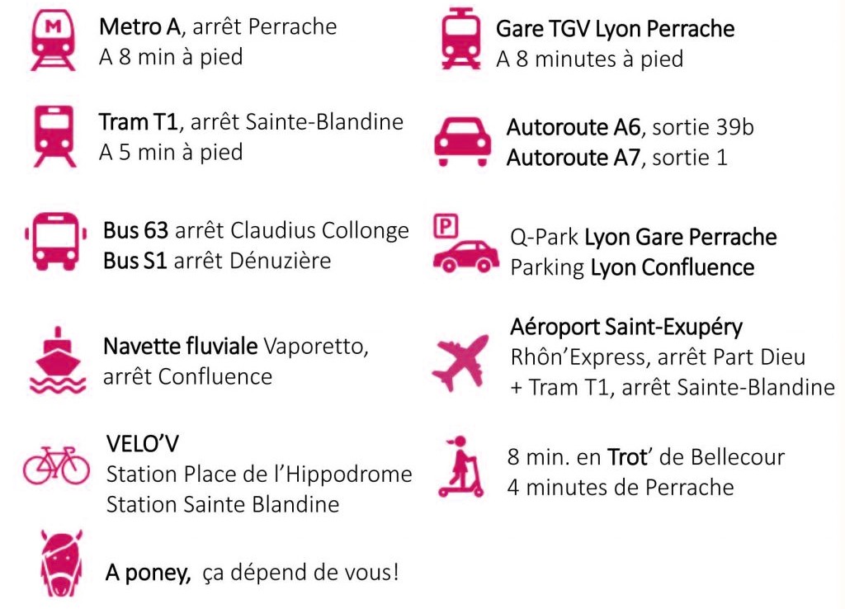Click the Gare TGV train icon
The height and width of the screenshot is (609, 845).
tap(460, 39)
